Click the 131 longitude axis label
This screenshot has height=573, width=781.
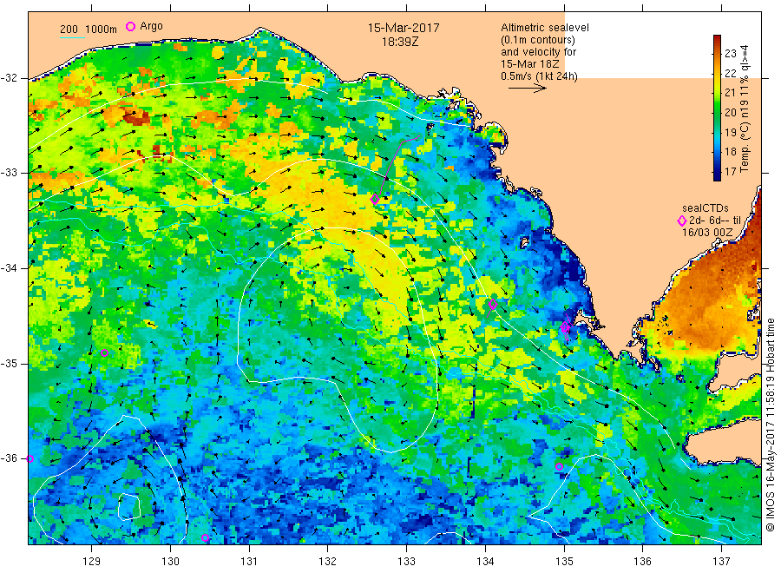coord(249,562)
